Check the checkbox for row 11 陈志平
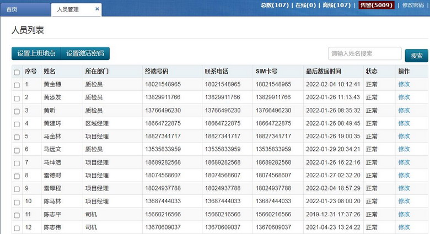Image resolution: width=430 pixels, height=234 pixels. 17,215
